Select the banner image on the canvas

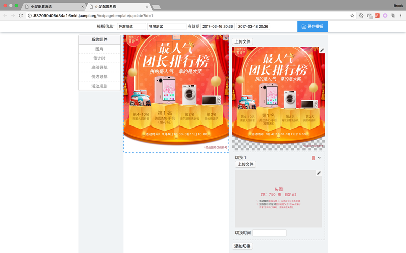pos(176,94)
